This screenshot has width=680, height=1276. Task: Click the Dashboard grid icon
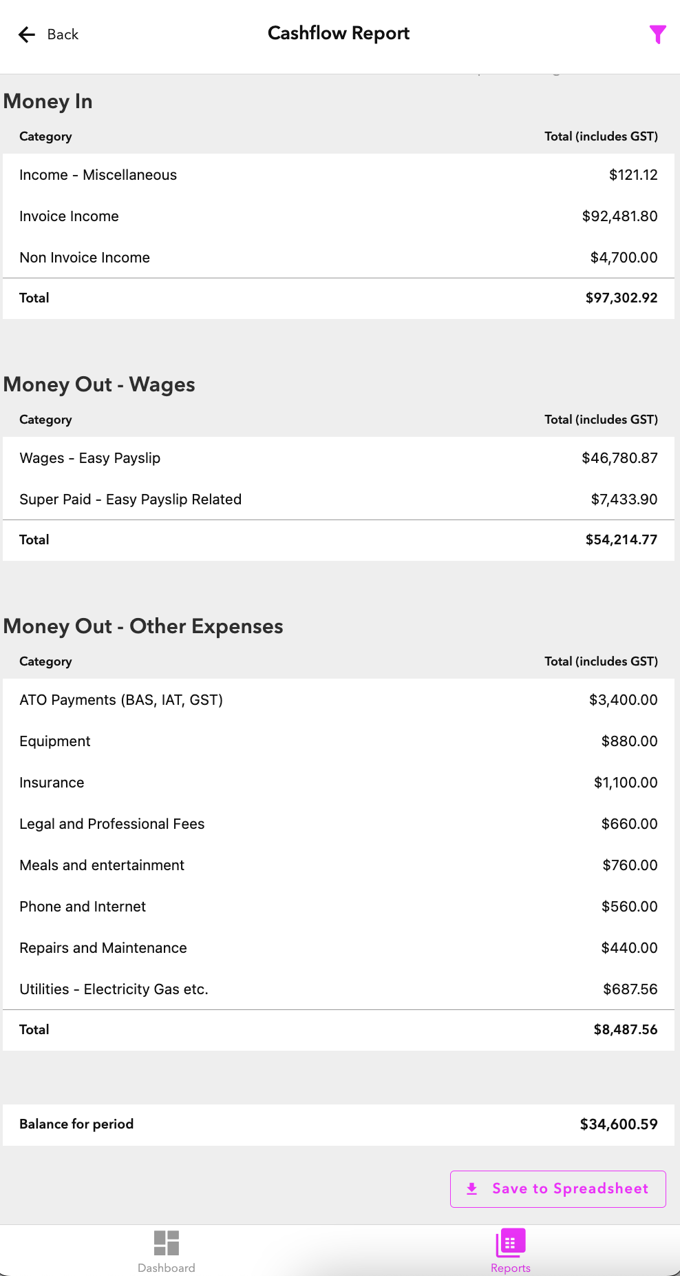167,1243
